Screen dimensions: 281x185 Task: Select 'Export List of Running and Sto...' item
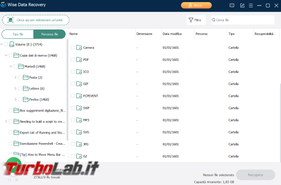pos(42,132)
